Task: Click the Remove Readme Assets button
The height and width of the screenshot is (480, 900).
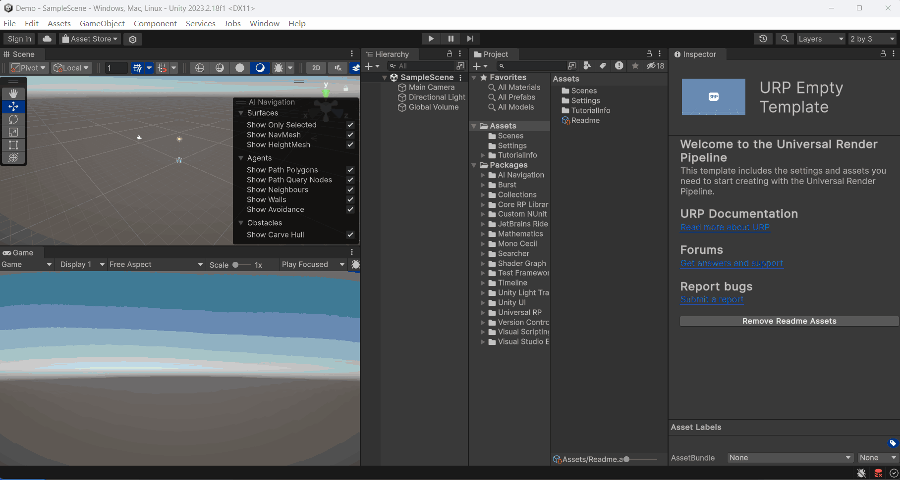Action: 789,321
